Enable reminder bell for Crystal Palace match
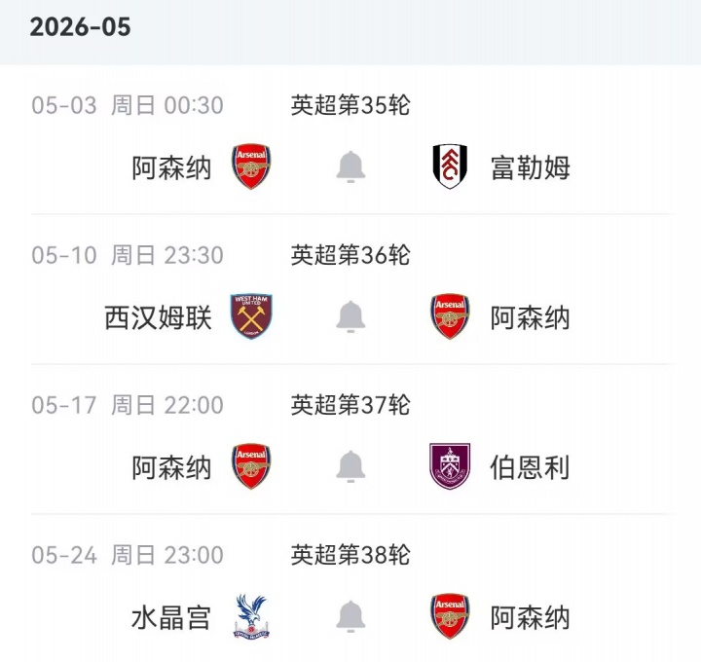The height and width of the screenshot is (662, 701). [x=350, y=616]
